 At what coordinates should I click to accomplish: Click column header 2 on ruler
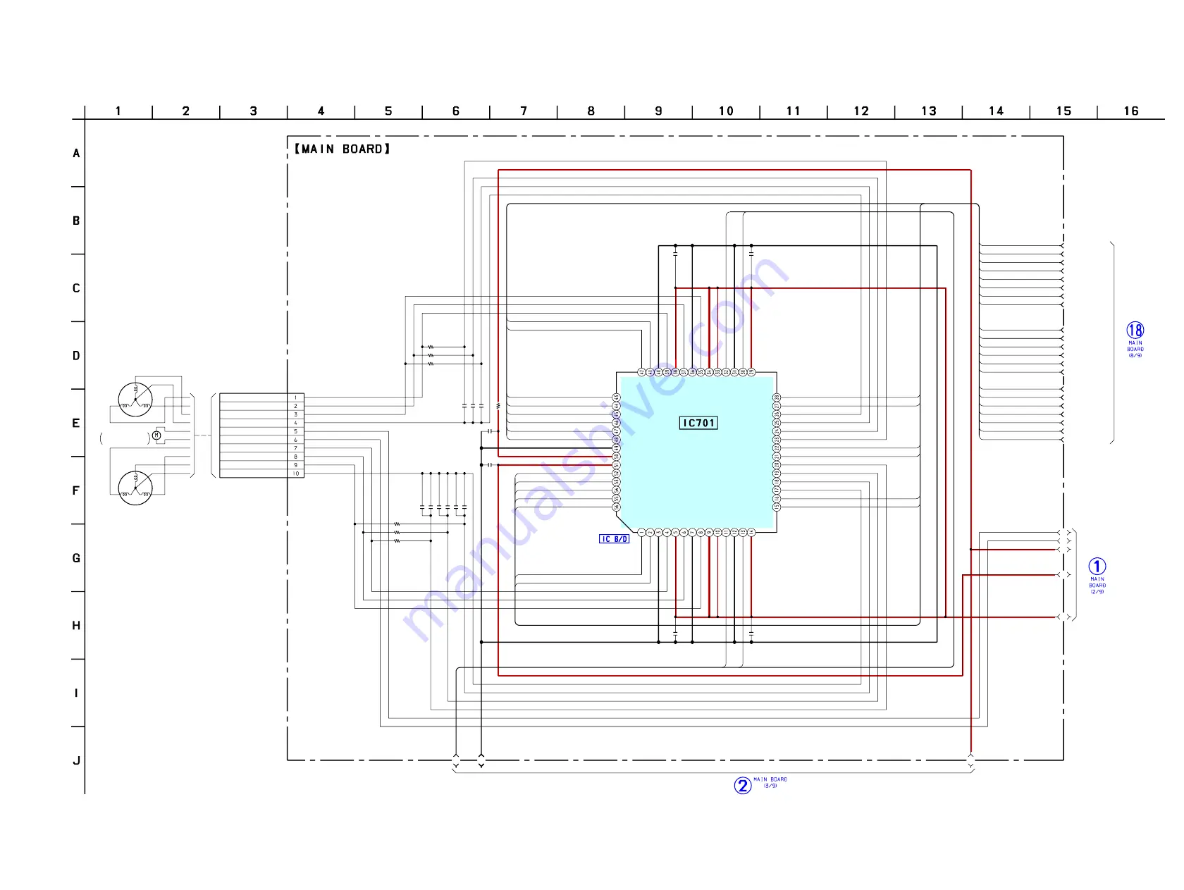(186, 111)
